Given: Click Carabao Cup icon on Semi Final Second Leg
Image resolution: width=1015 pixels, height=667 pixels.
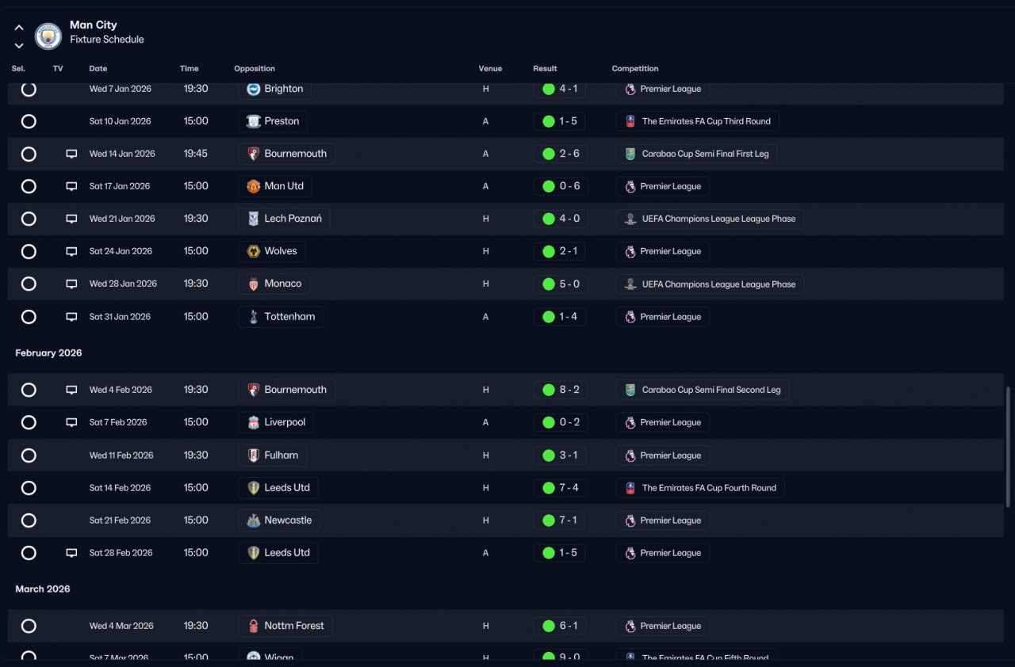Looking at the screenshot, I should click(x=630, y=390).
